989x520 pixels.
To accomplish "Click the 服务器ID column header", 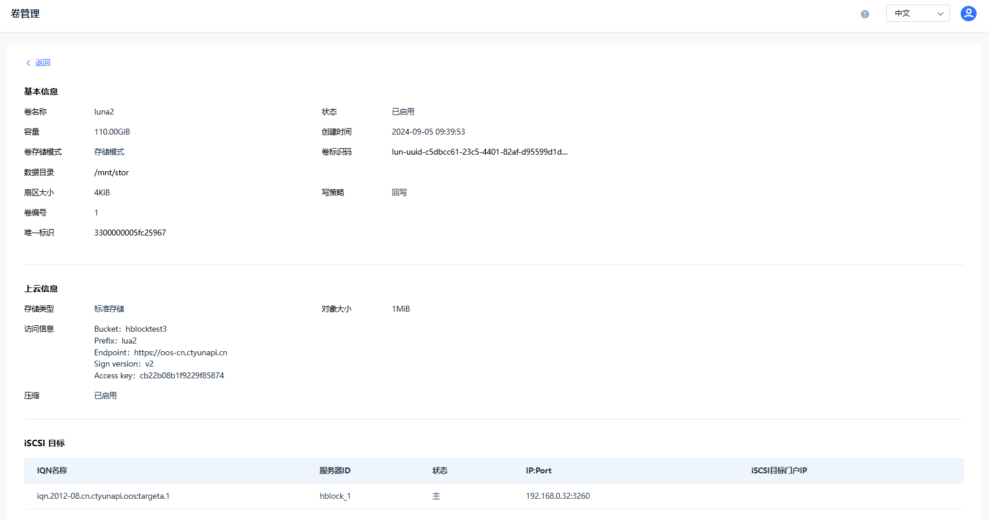I will pyautogui.click(x=335, y=470).
